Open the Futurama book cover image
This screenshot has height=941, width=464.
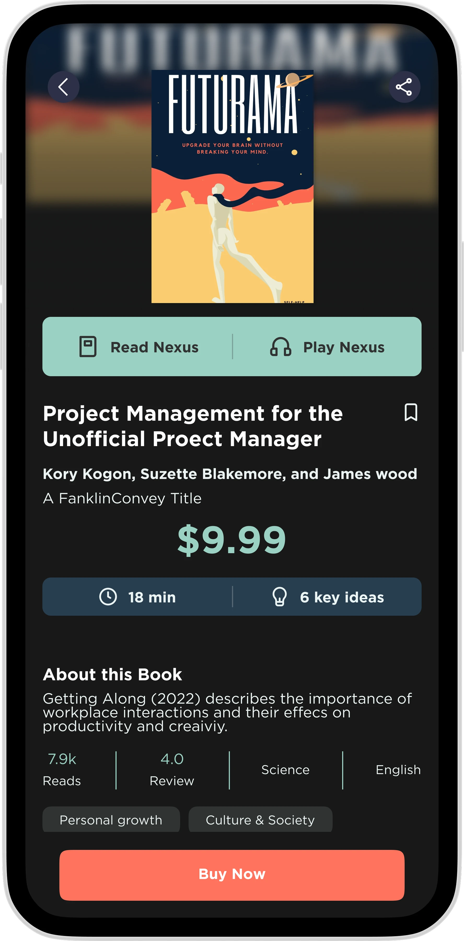click(232, 186)
